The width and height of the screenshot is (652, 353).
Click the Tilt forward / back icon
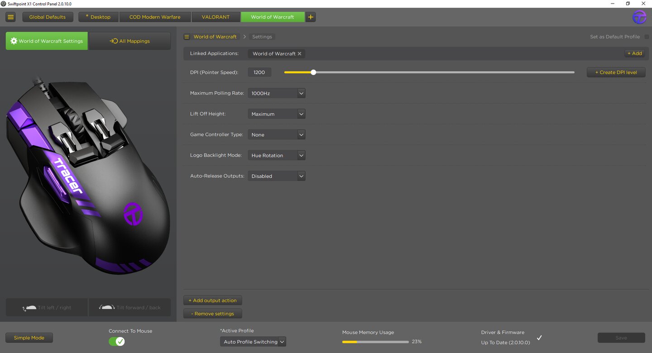(x=107, y=308)
